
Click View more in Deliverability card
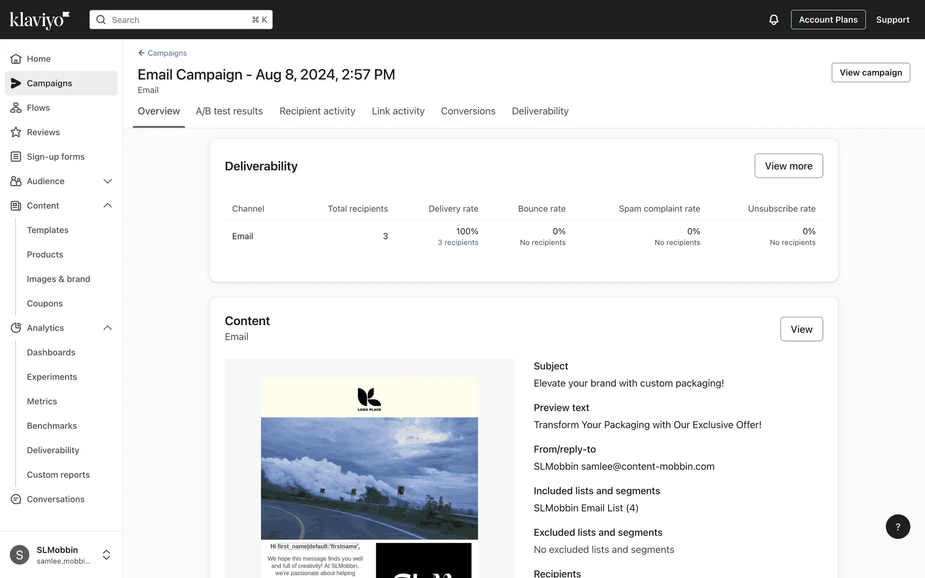click(788, 166)
